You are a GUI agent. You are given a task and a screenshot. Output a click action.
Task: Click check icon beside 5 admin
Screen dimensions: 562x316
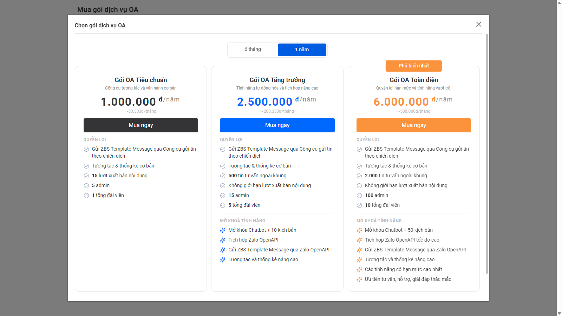(x=86, y=186)
